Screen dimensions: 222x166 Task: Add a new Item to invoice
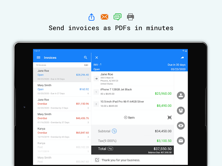pyautogui.click(x=129, y=118)
